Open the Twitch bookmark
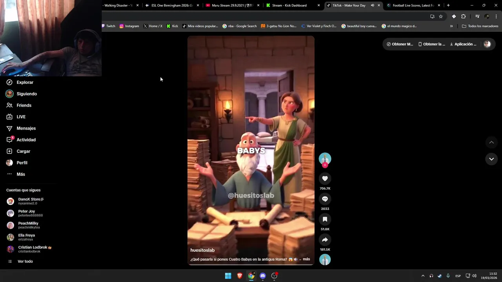The image size is (502, 282). [109, 26]
